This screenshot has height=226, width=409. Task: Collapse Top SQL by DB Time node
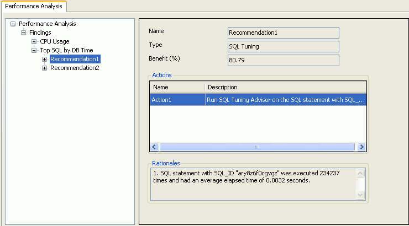34,51
